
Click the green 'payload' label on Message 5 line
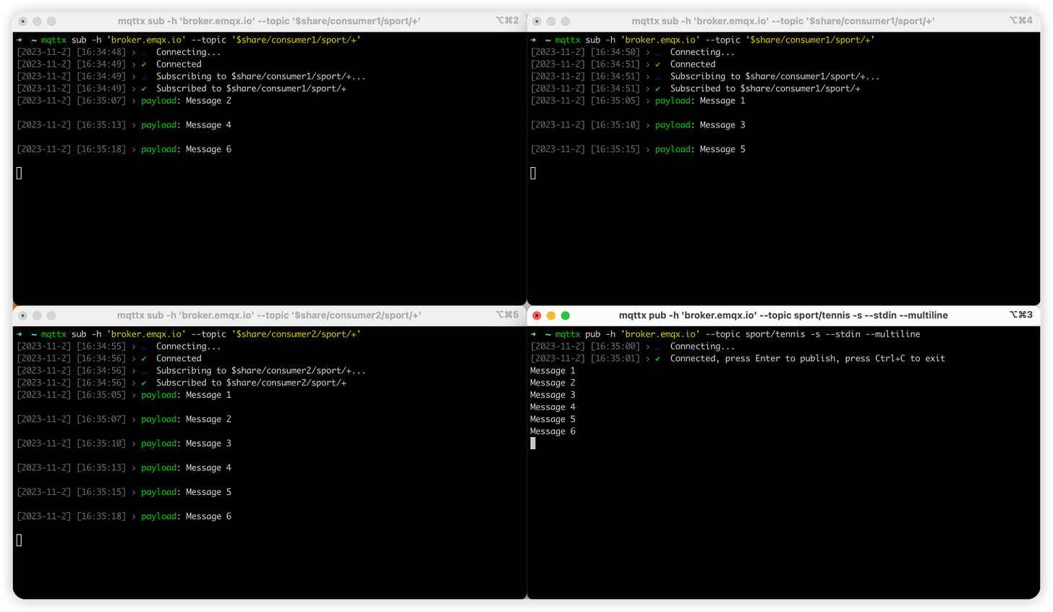click(158, 492)
